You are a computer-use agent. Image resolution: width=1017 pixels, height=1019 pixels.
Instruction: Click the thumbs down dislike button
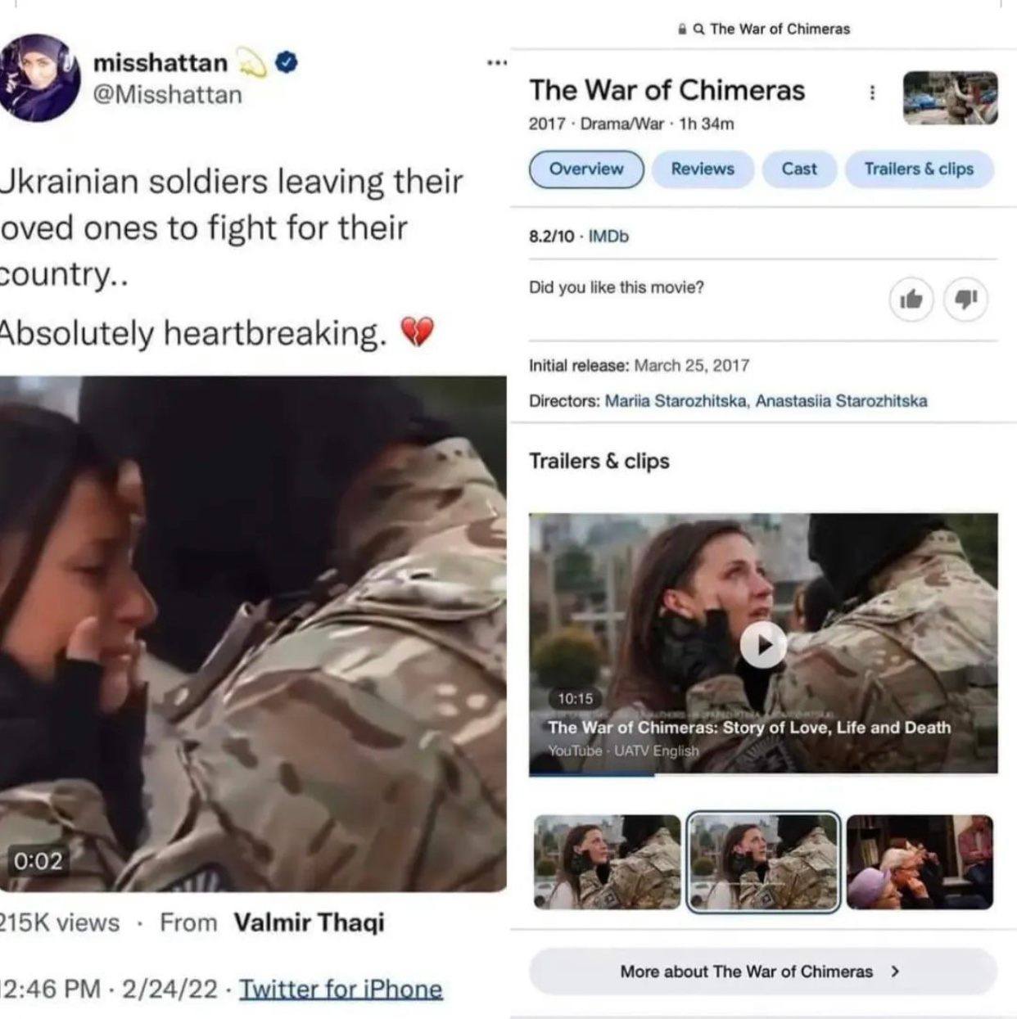pos(966,300)
